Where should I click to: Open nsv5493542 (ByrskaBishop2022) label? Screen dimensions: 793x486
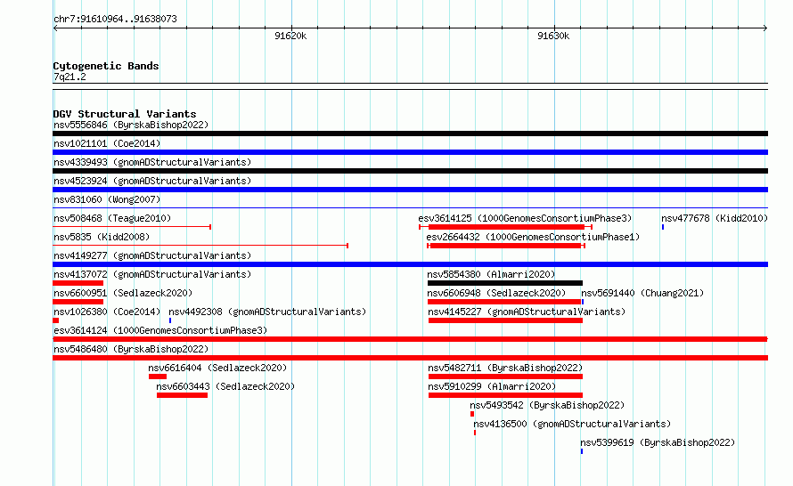click(547, 405)
